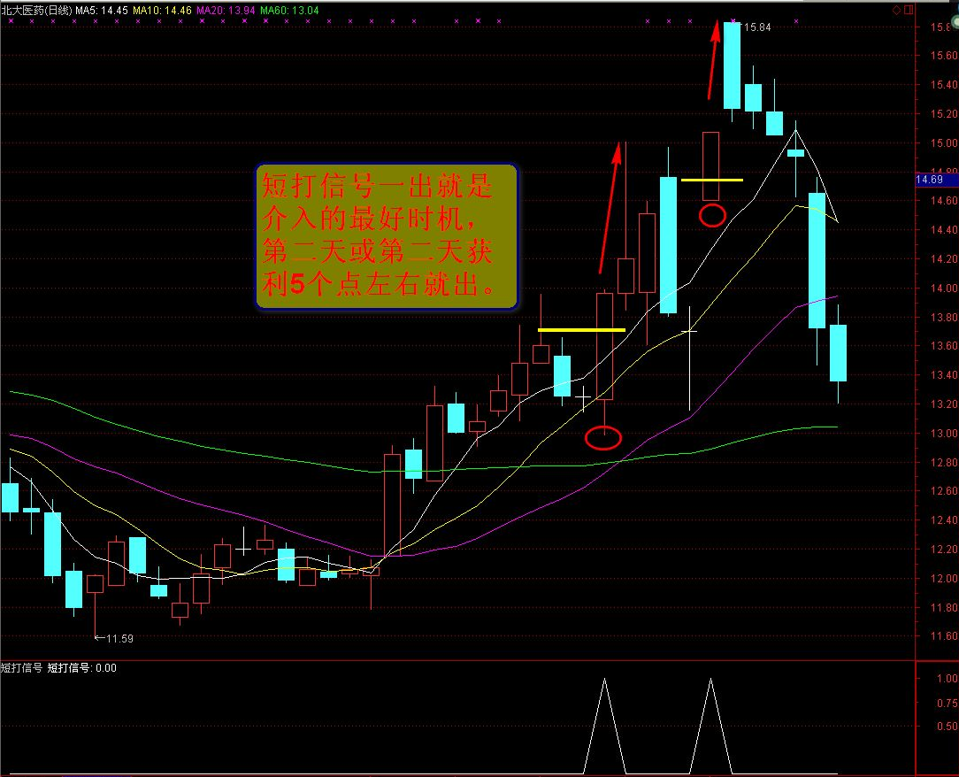The height and width of the screenshot is (777, 959).
Task: Click the 0.50 label on the indicator axis
Action: point(947,727)
